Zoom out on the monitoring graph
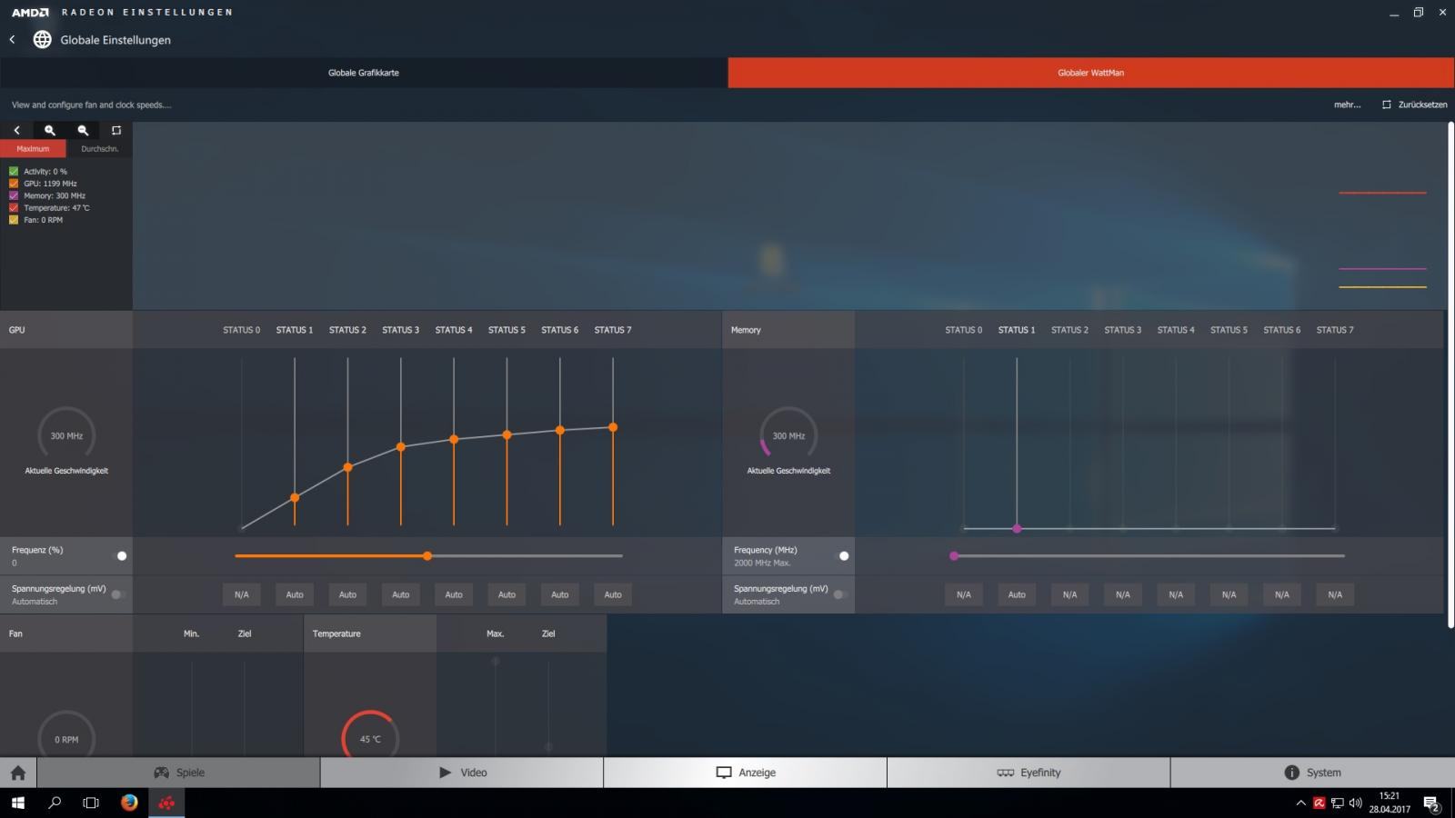This screenshot has height=818, width=1455. click(x=83, y=130)
